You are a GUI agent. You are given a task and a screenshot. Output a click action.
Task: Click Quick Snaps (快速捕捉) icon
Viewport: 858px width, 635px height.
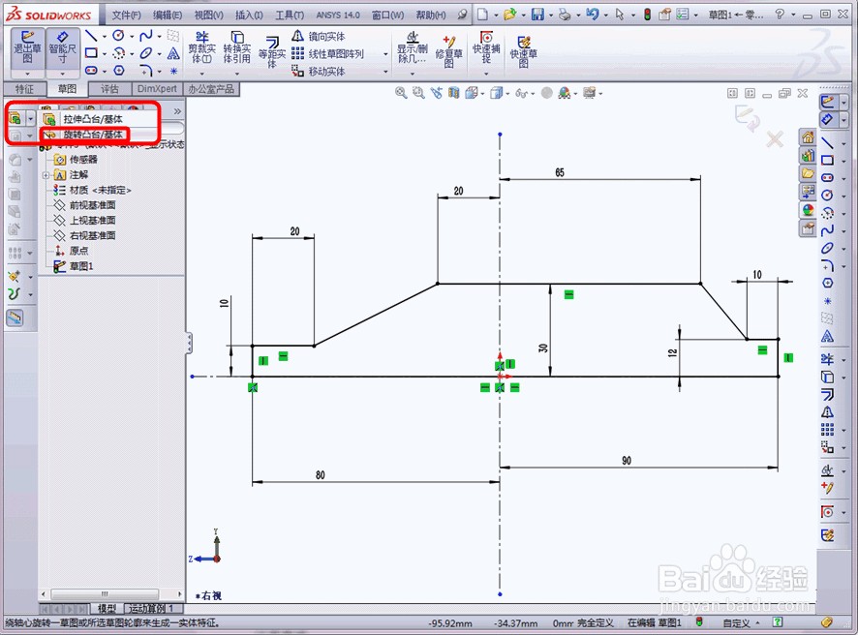coord(486,47)
